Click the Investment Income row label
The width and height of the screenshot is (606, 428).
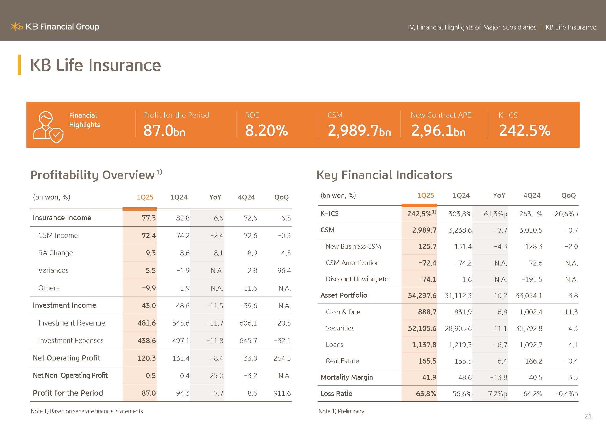pyautogui.click(x=65, y=305)
